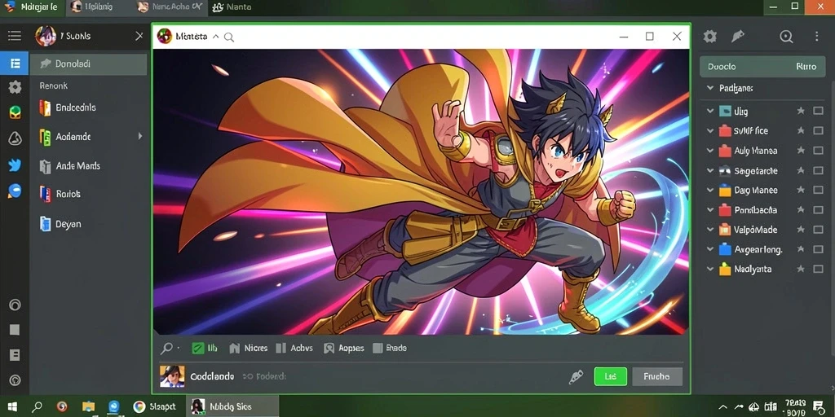835x417 pixels.
Task: Check the box for SvMF fice row
Action: pyautogui.click(x=818, y=131)
